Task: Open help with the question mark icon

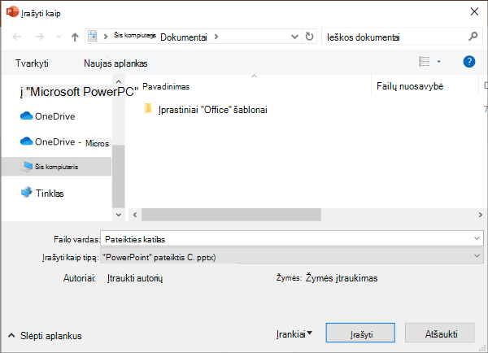Action: click(x=469, y=62)
